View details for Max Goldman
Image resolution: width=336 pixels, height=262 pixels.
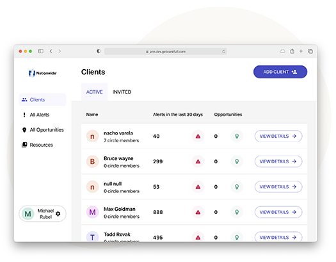[278, 212]
